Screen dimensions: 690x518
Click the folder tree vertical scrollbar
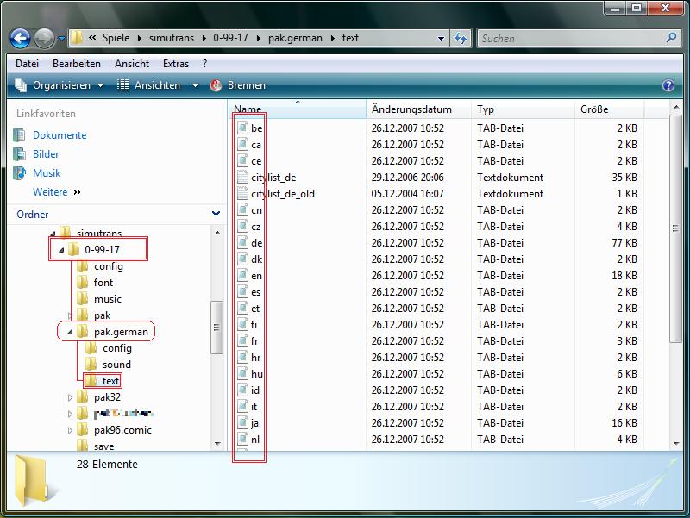point(216,328)
